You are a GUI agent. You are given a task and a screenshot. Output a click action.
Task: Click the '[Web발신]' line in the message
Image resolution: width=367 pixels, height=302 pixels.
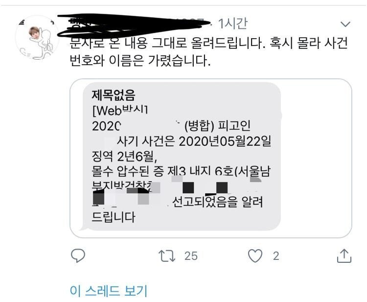(x=120, y=110)
